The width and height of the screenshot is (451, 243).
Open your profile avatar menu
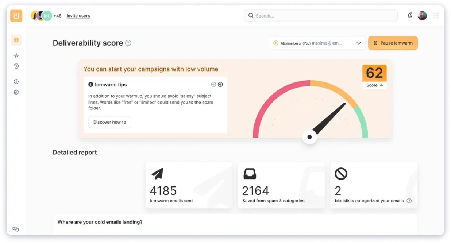422,15
